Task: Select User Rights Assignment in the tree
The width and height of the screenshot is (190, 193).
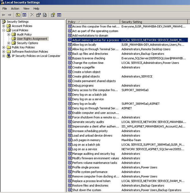Action: click(x=32, y=39)
